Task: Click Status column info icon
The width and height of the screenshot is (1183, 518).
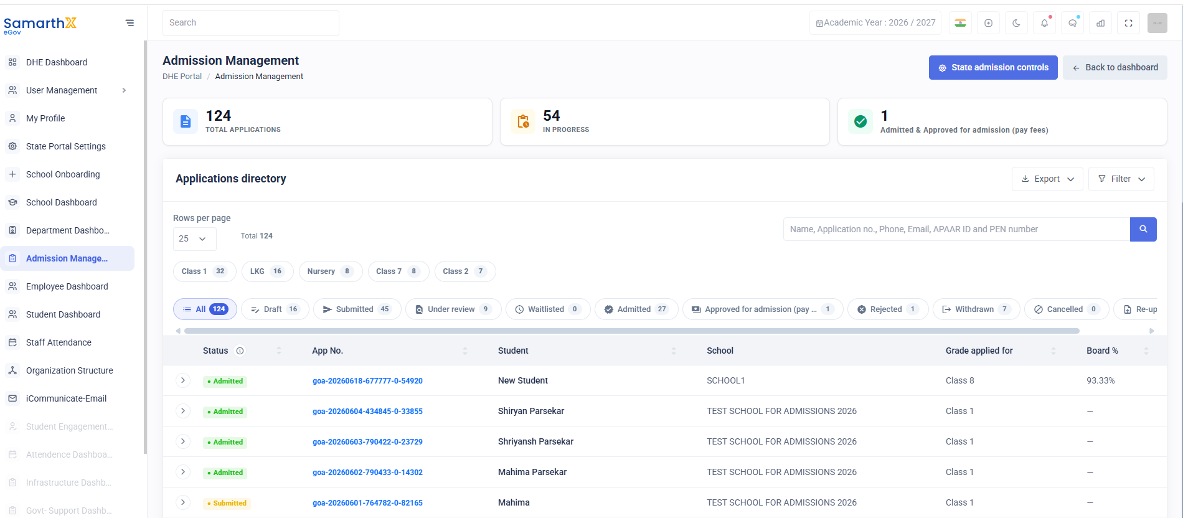Action: click(240, 351)
